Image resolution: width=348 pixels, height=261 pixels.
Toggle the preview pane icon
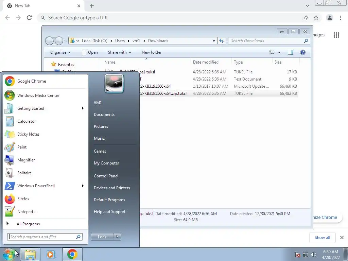click(x=291, y=52)
